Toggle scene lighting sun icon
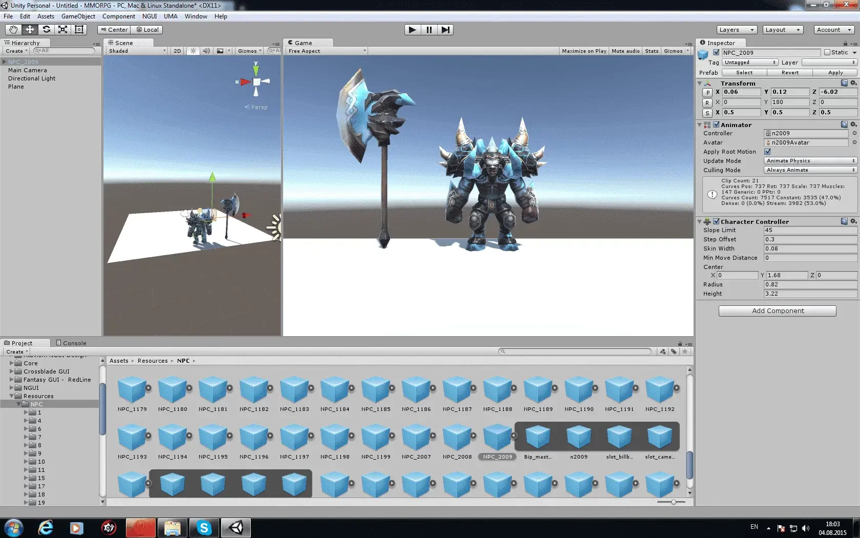This screenshot has width=860, height=538. (x=193, y=51)
